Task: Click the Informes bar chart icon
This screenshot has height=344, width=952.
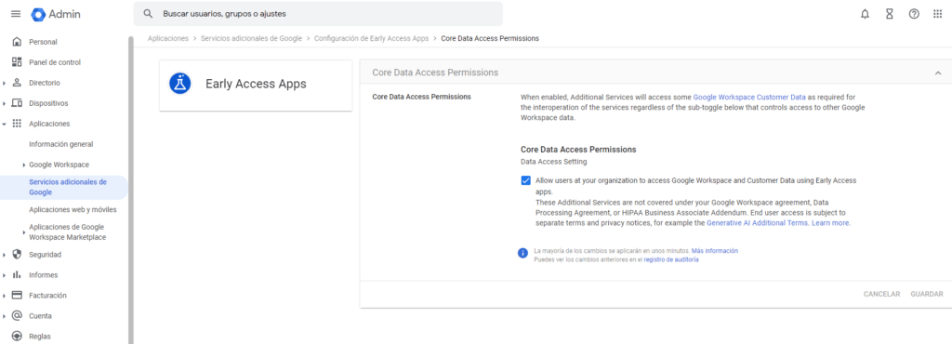Action: tap(17, 275)
